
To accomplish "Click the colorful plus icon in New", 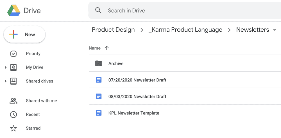I will click(x=13, y=34).
